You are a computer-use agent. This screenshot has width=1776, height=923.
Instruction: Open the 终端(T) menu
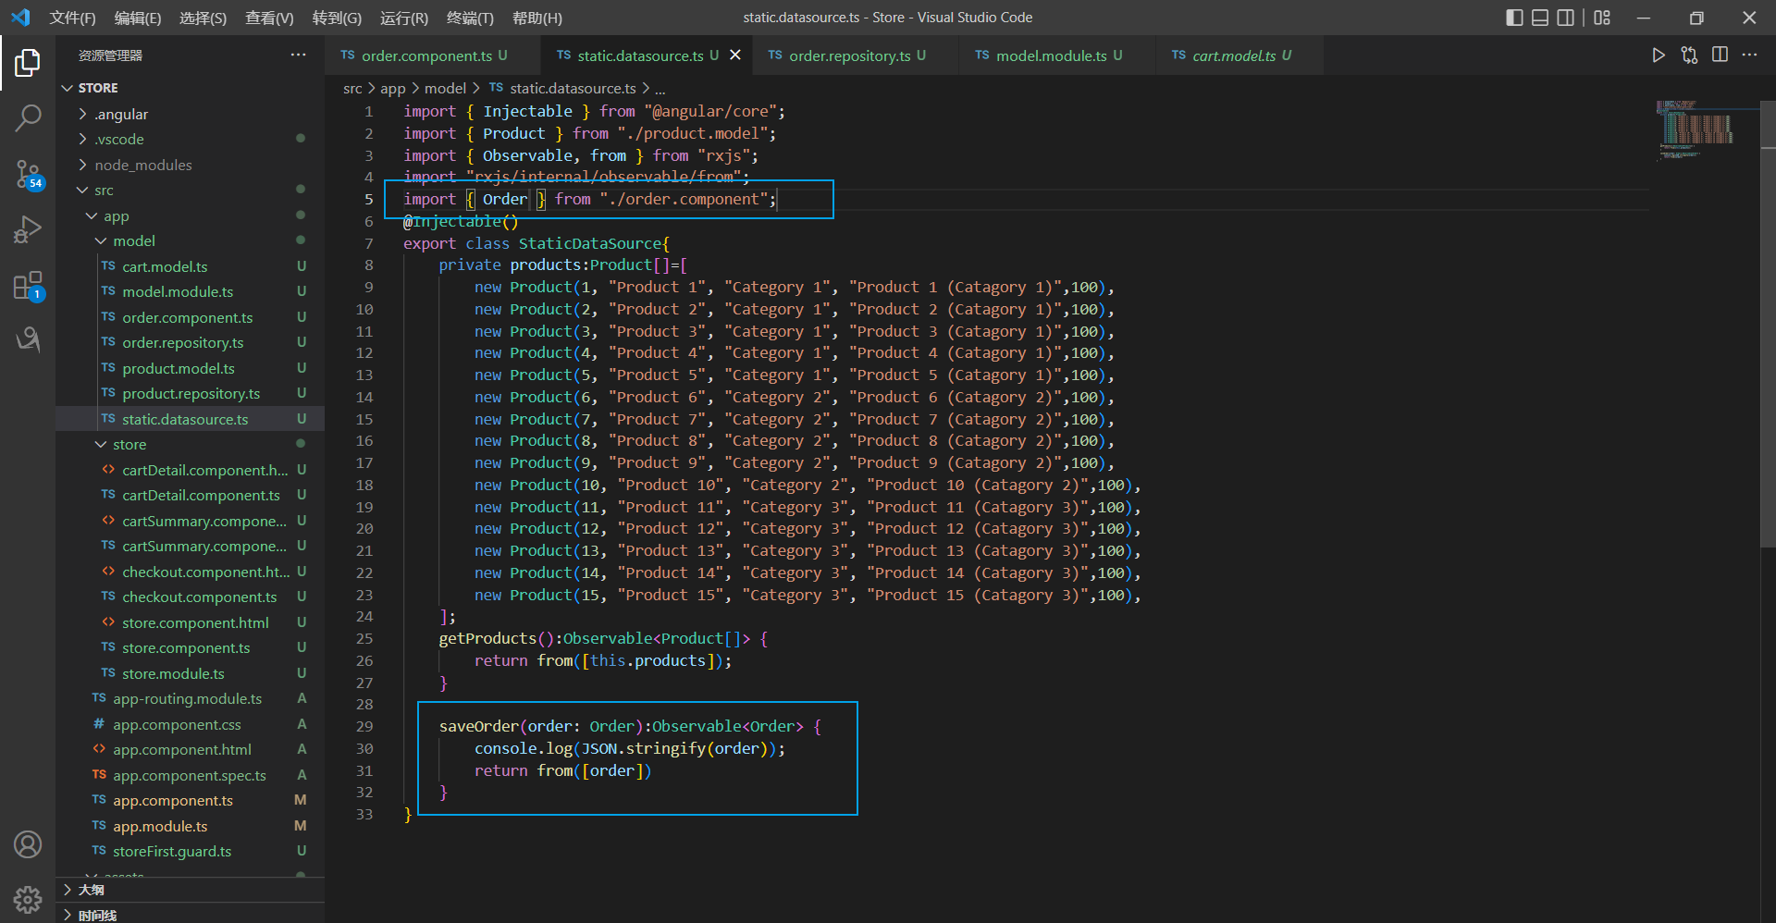click(470, 18)
